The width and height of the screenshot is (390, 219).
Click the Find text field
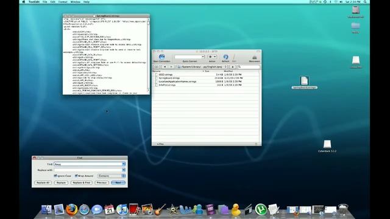point(88,164)
